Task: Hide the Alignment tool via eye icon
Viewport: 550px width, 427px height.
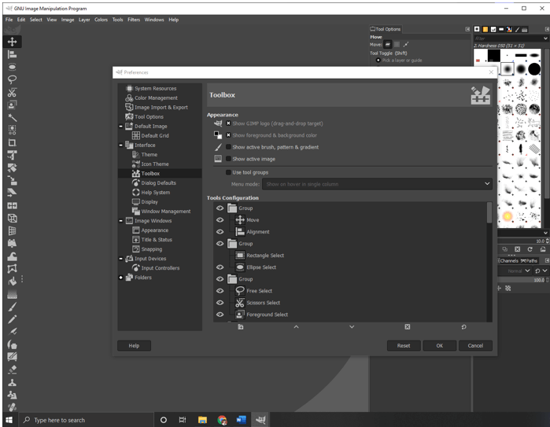Action: (x=220, y=232)
